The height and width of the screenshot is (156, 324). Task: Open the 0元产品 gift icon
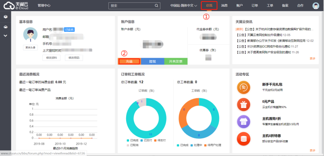(244, 104)
